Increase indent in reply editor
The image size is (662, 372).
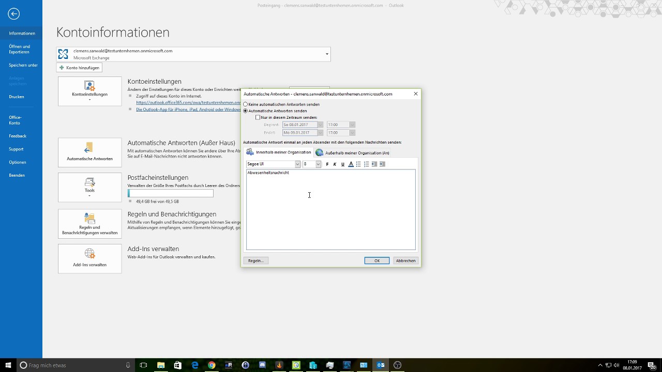tap(382, 164)
